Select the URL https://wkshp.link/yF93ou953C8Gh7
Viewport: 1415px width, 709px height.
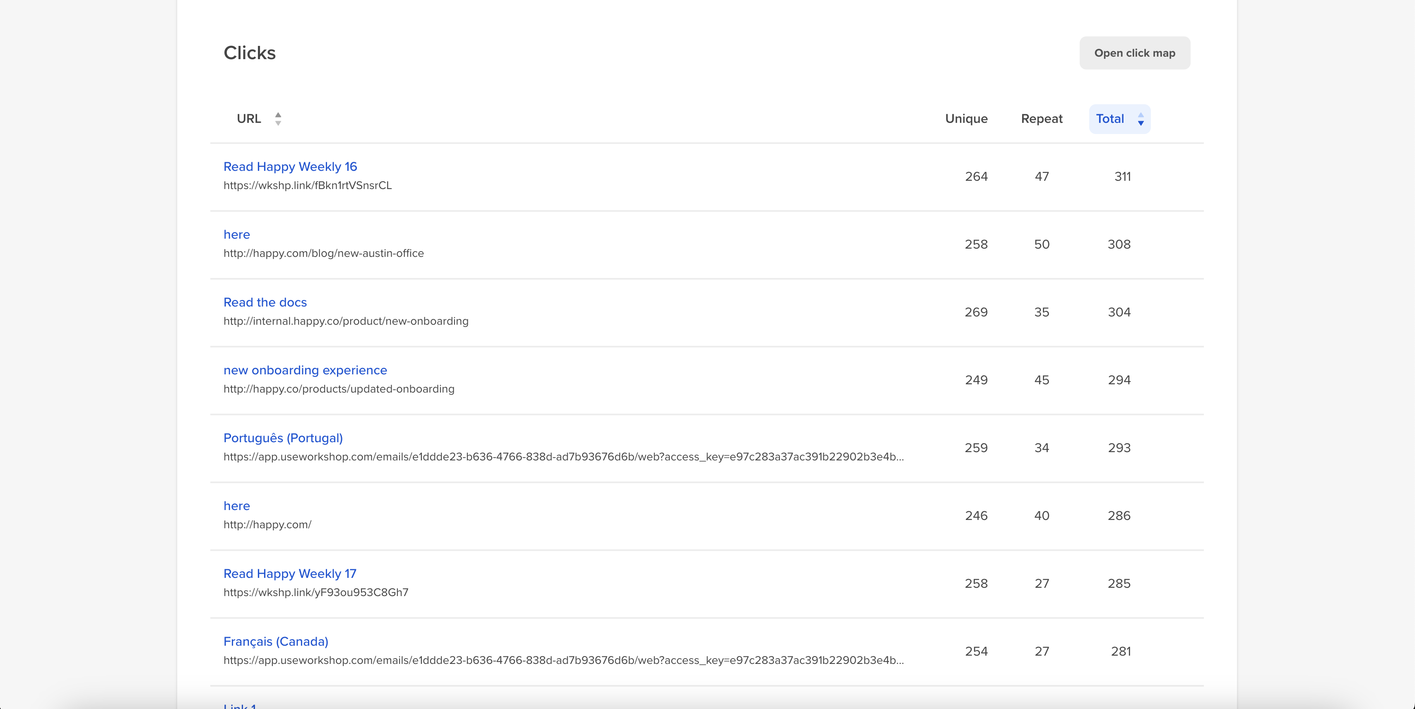[x=316, y=592]
